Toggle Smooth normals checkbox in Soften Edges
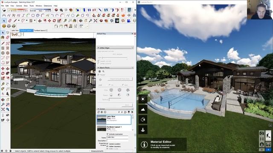This screenshot has width=273, height=153. [x=99, y=61]
